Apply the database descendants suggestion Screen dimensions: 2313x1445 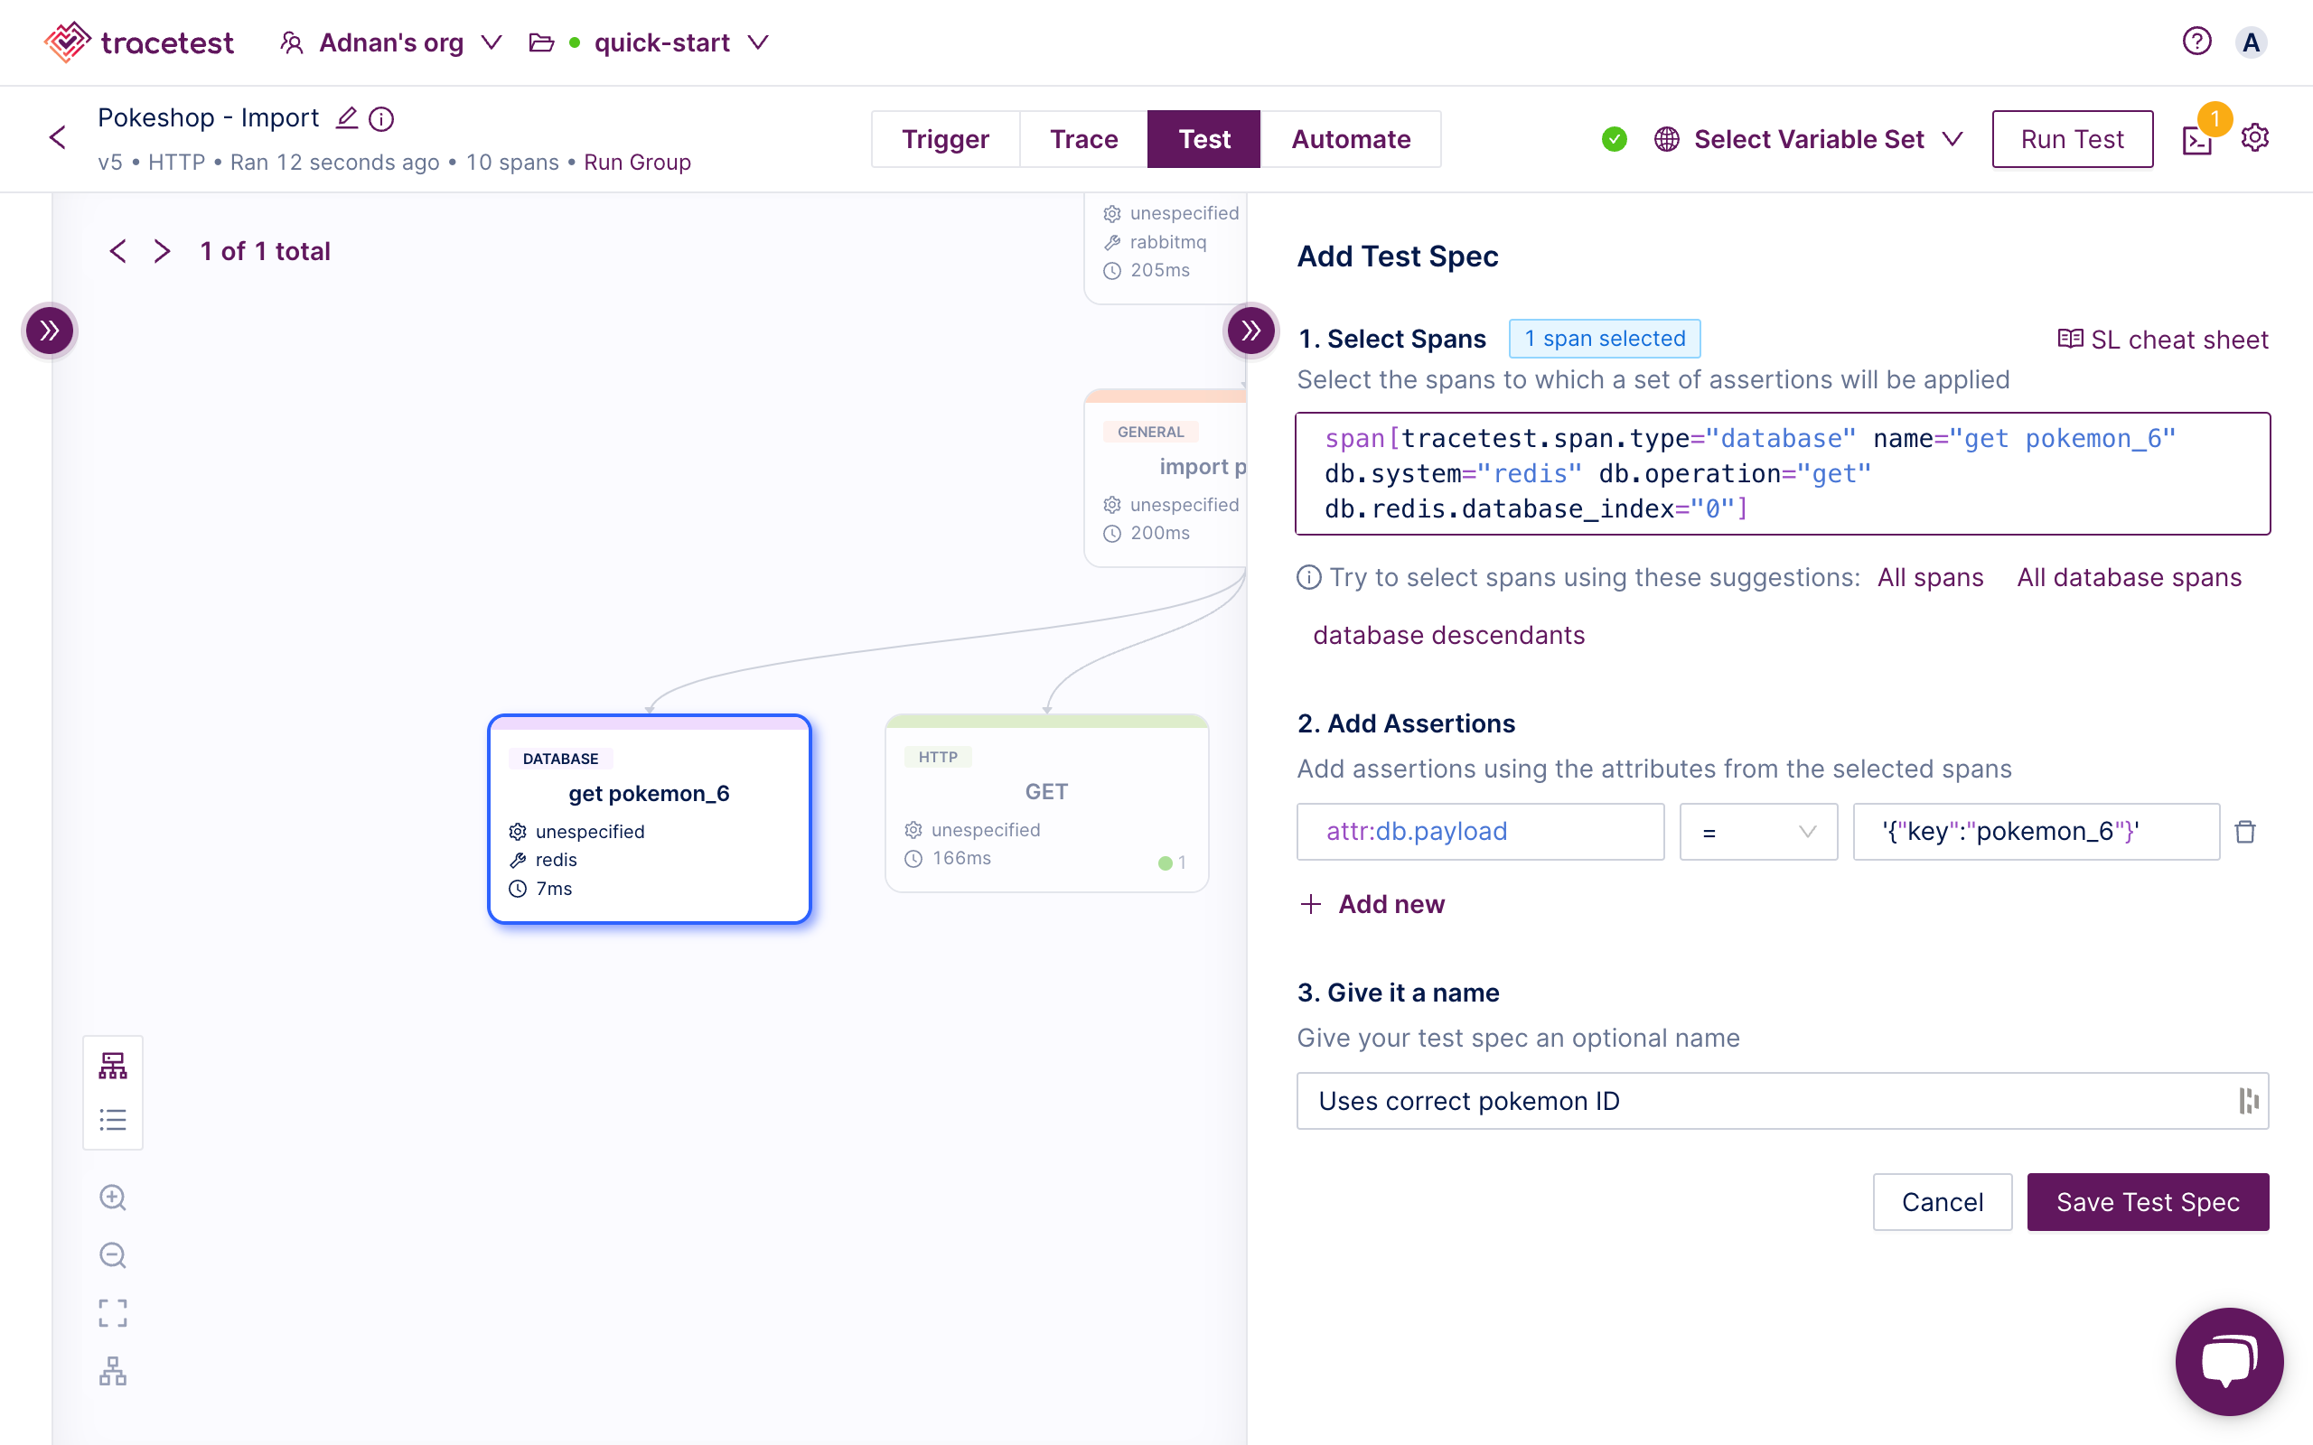1448,636
